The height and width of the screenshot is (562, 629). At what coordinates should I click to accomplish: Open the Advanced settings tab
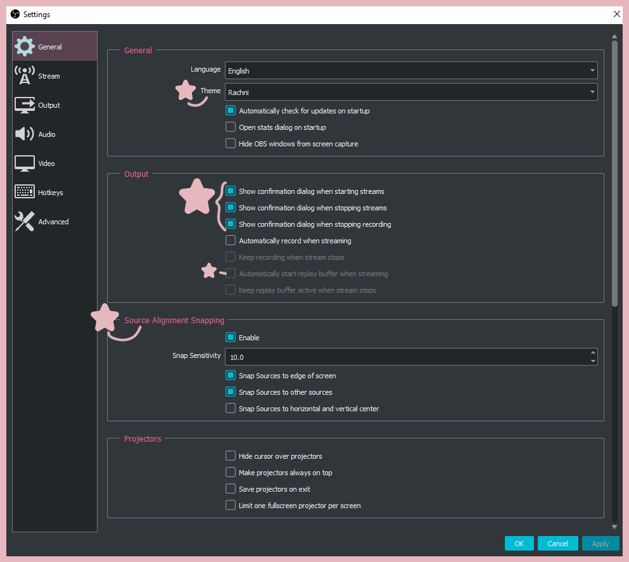(55, 222)
